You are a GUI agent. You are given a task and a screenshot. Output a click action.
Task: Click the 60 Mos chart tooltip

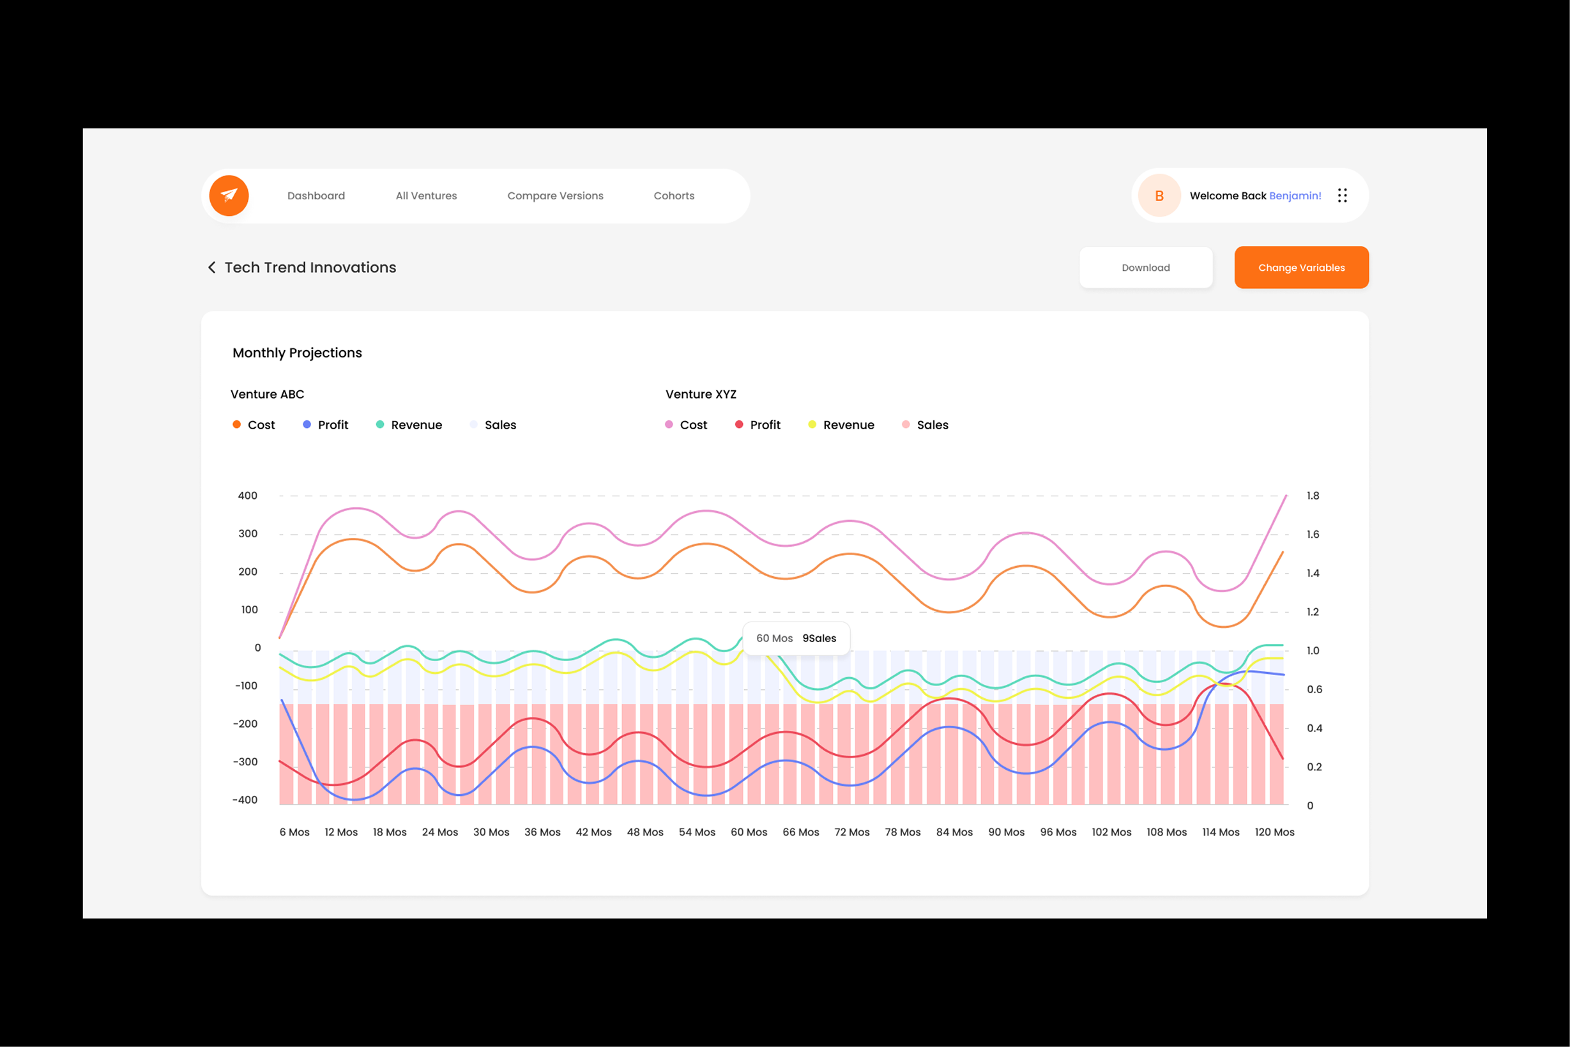(796, 638)
